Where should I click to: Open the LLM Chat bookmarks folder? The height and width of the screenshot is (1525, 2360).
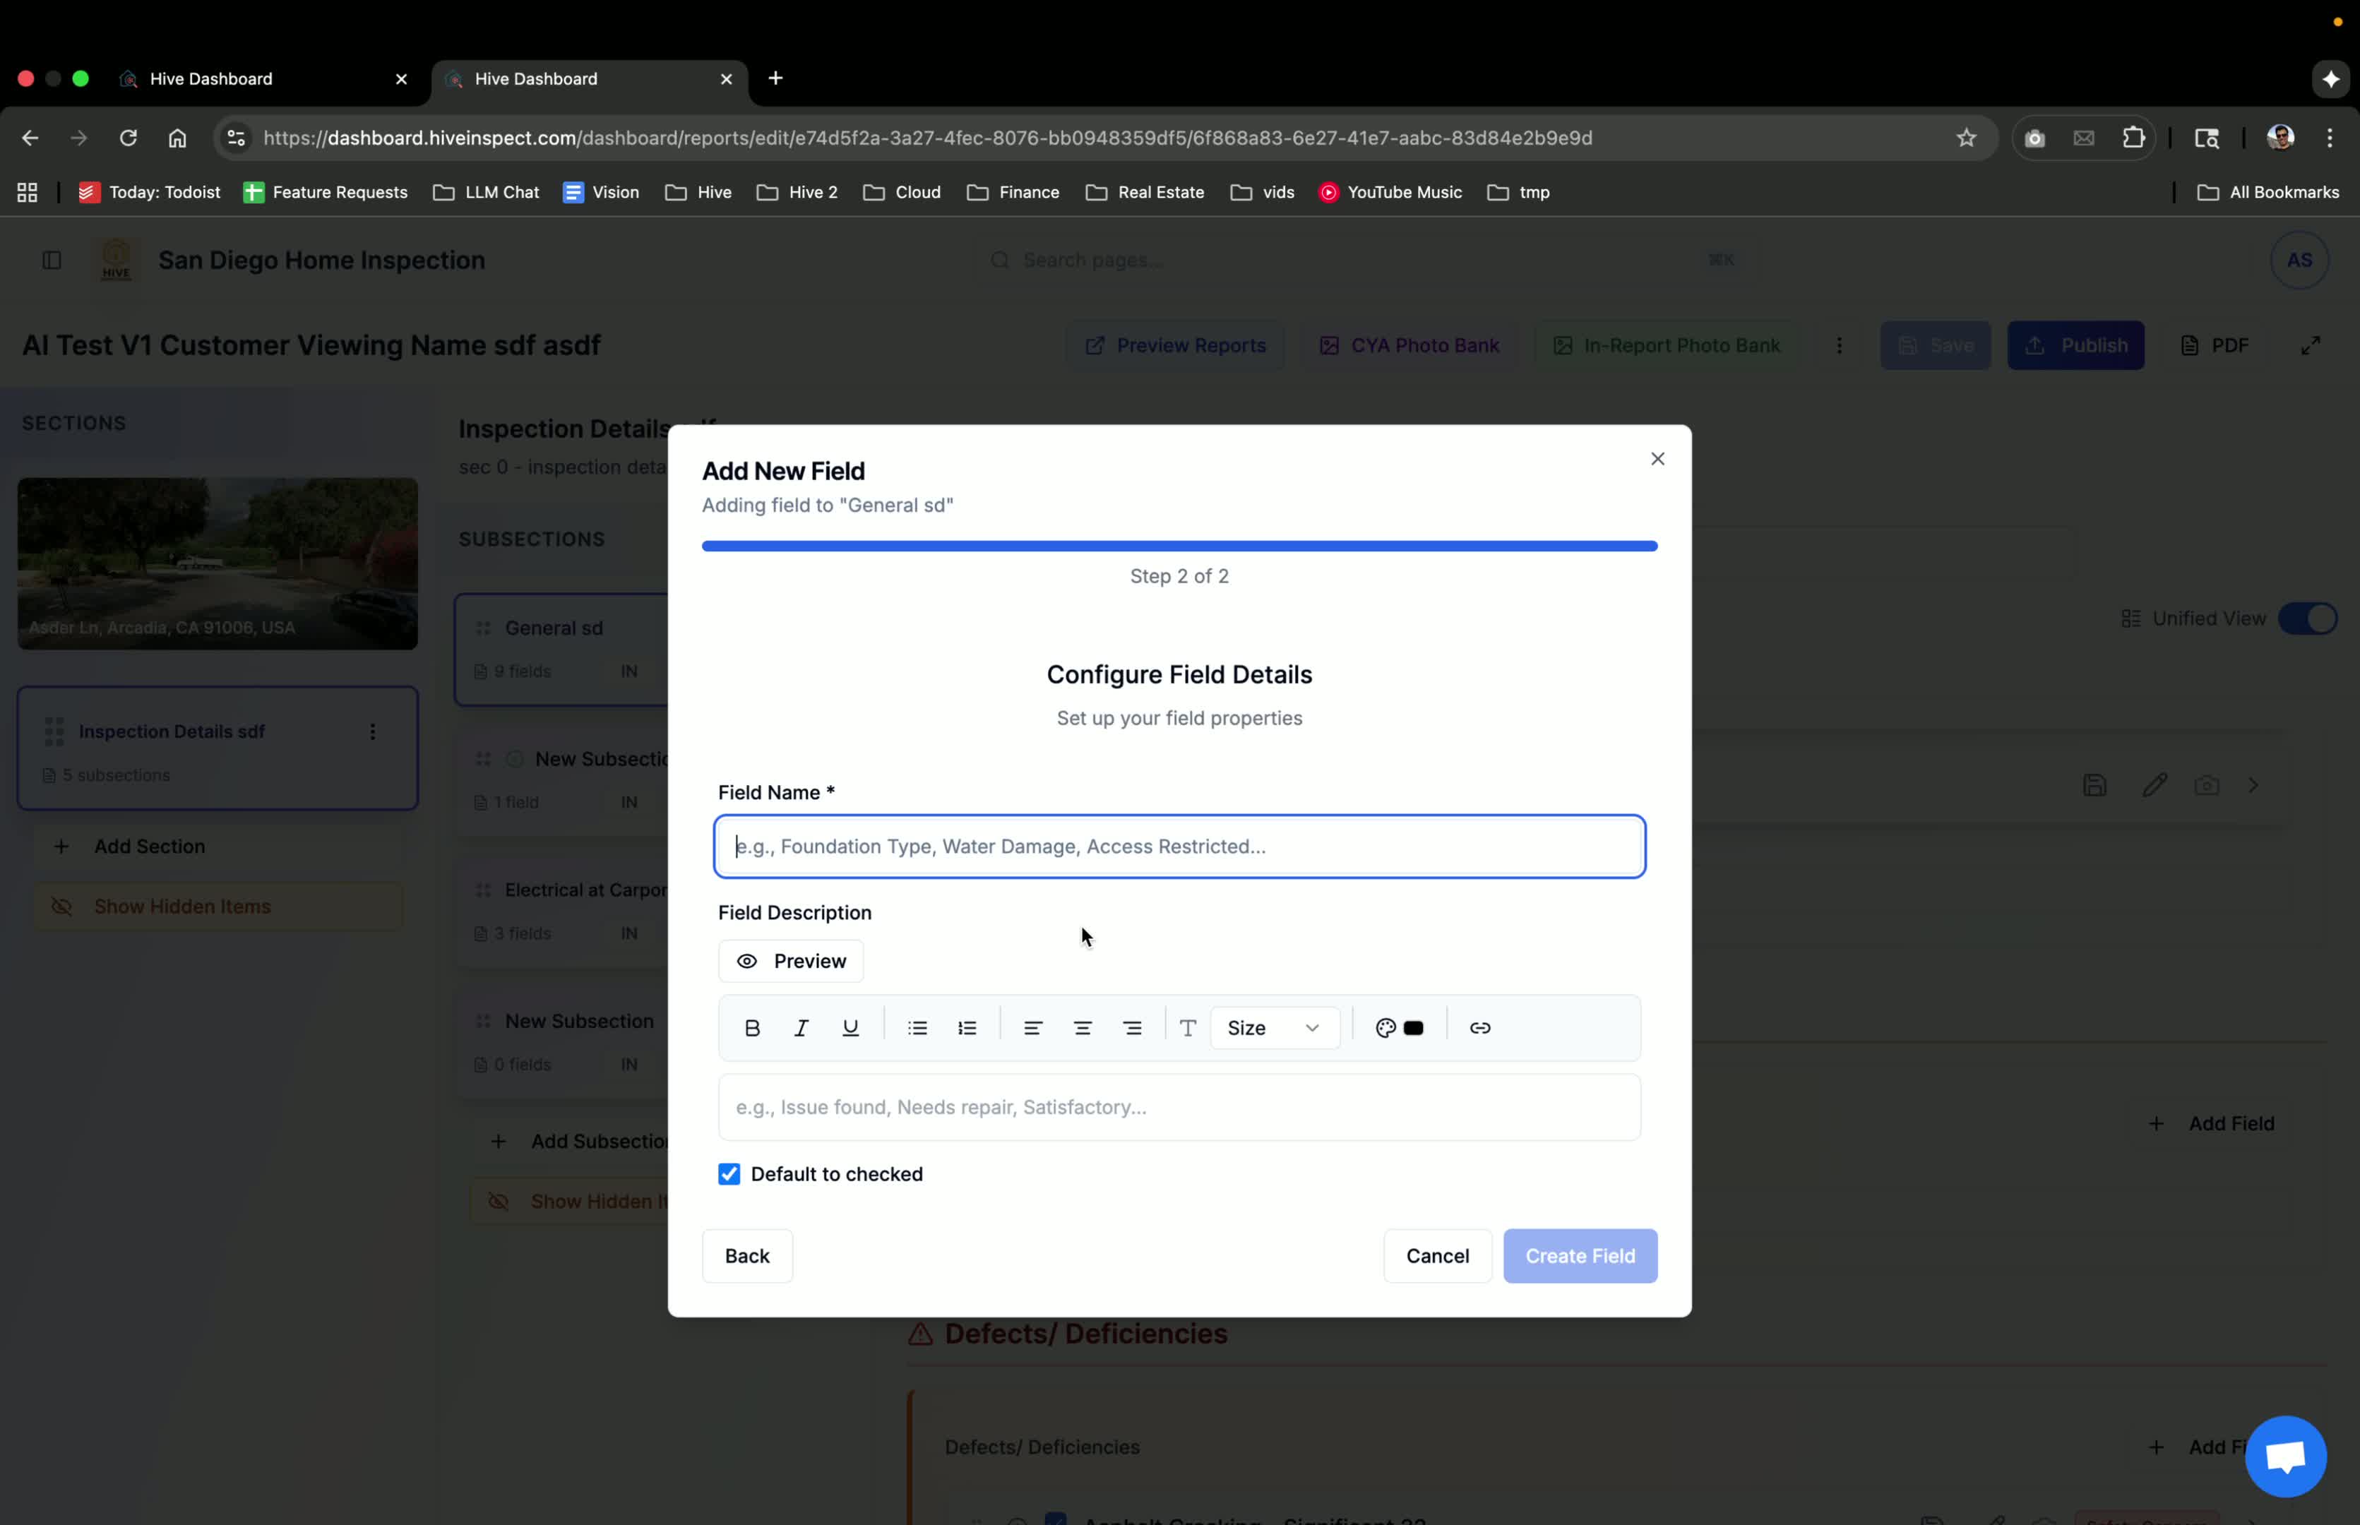click(485, 192)
